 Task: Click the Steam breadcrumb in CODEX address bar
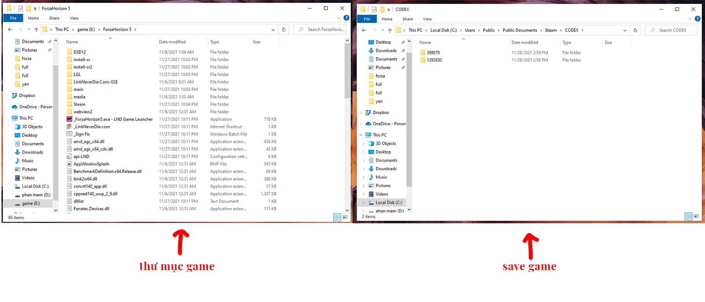[550, 30]
